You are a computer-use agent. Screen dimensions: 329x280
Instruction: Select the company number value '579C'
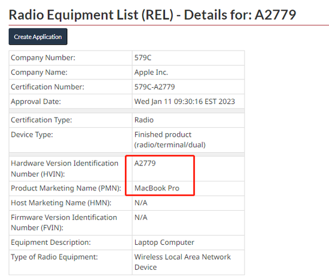(x=143, y=57)
